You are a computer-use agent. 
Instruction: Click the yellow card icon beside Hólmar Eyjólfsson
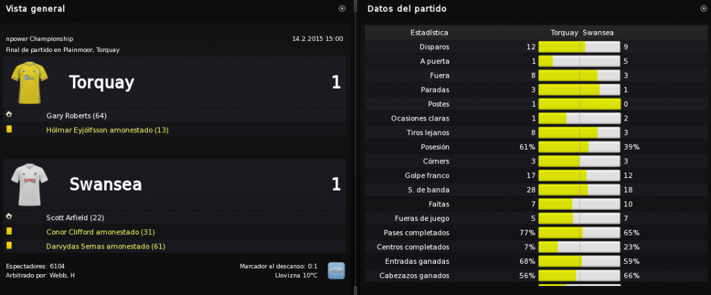(x=9, y=129)
